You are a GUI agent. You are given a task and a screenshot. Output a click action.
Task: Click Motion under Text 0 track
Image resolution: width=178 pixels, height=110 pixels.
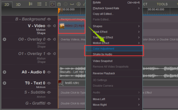tap(41, 87)
